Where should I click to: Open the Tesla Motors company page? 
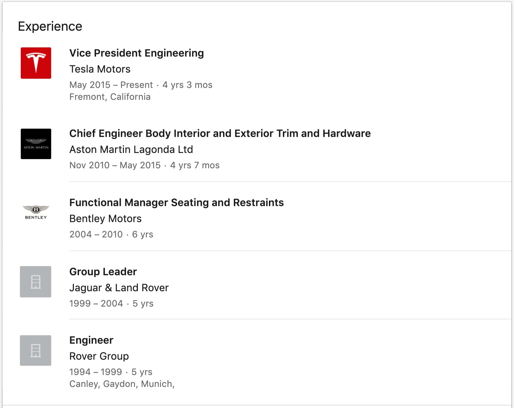(100, 69)
